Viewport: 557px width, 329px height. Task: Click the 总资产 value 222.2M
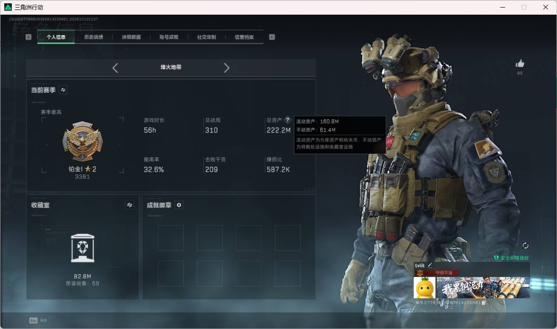click(278, 130)
